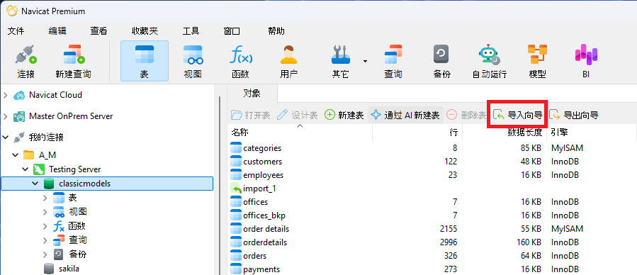Screen dimensions: 637x275
Task: Sort by the 行 column header
Action: 417,133
